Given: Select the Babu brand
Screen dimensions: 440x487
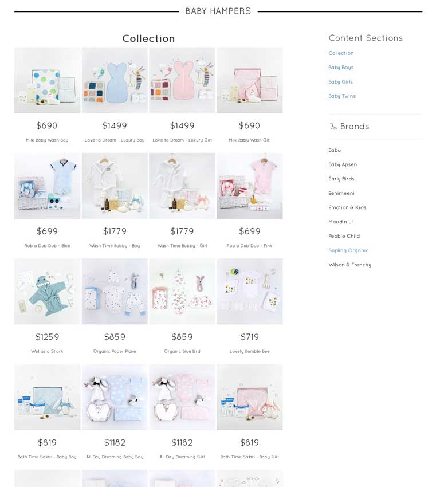Looking at the screenshot, I should pyautogui.click(x=335, y=150).
